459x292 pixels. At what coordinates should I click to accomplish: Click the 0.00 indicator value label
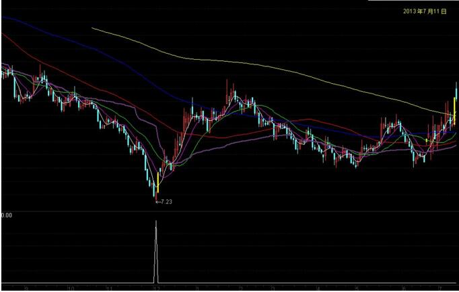click(x=7, y=215)
